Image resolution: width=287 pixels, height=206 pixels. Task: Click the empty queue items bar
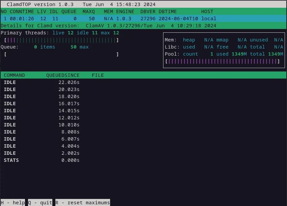pos(61,54)
